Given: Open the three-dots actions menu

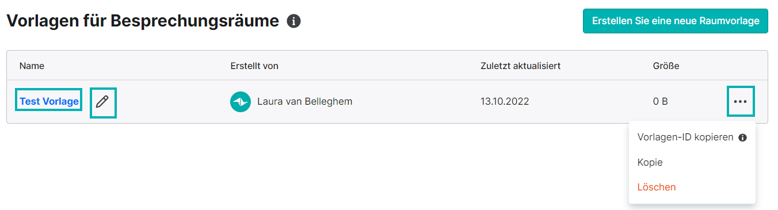Looking at the screenshot, I should click(740, 101).
